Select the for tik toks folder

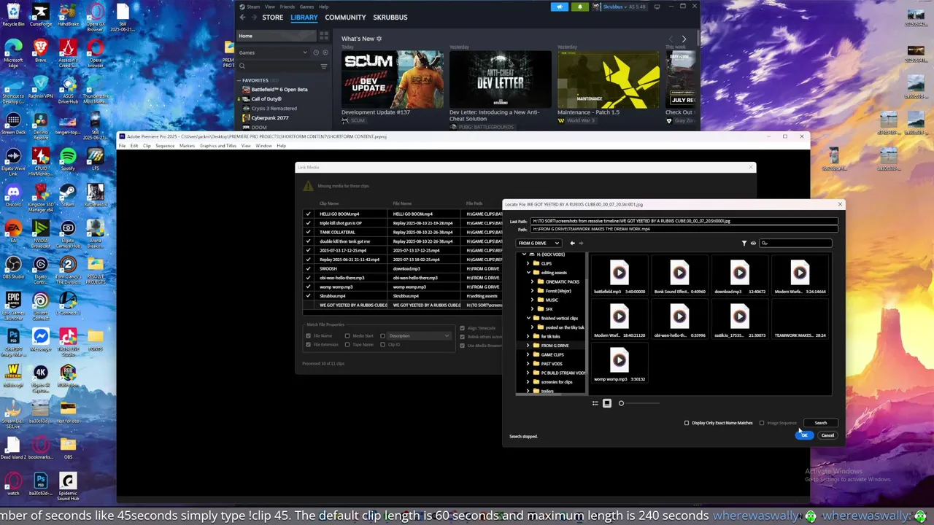click(x=550, y=336)
